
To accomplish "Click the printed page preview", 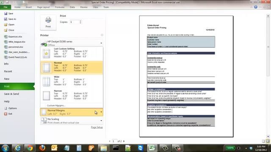I will pyautogui.click(x=186, y=76).
